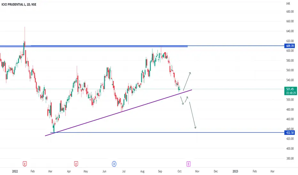Click the earnings marker near mid-April
This screenshot has width=298, height=175.
[76, 164]
